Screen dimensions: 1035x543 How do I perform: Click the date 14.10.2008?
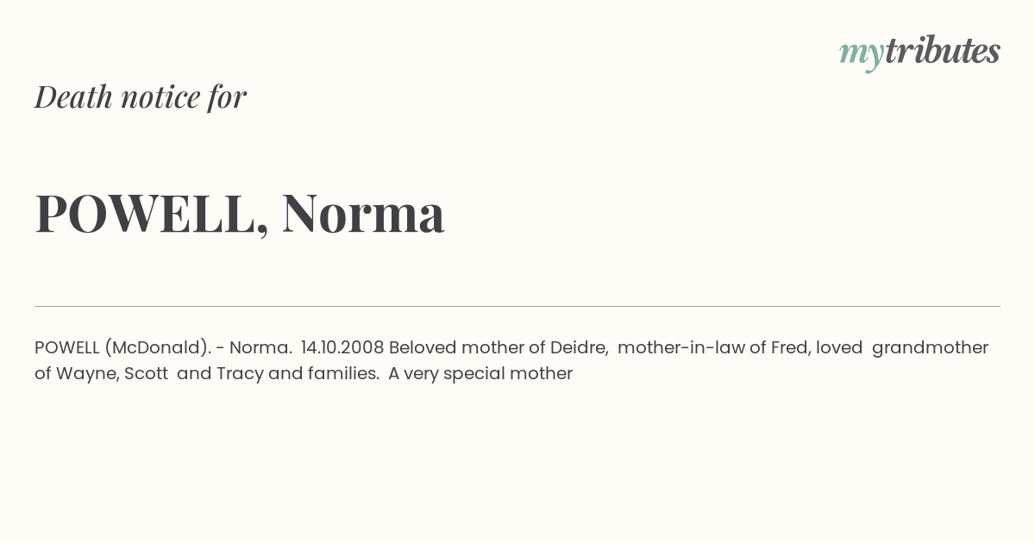pos(342,348)
